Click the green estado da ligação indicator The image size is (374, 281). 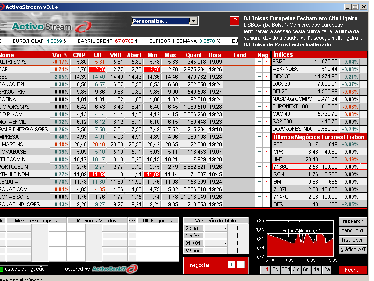point(1,269)
